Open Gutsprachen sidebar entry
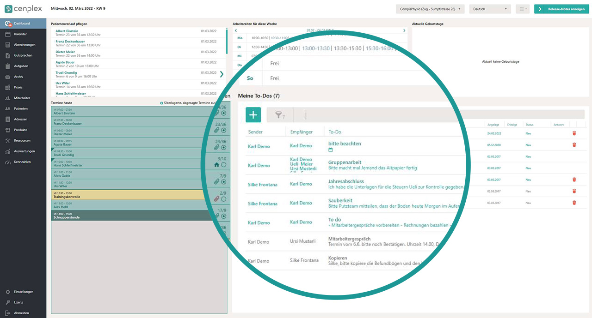Screen dimensions: 592x318 coord(23,55)
